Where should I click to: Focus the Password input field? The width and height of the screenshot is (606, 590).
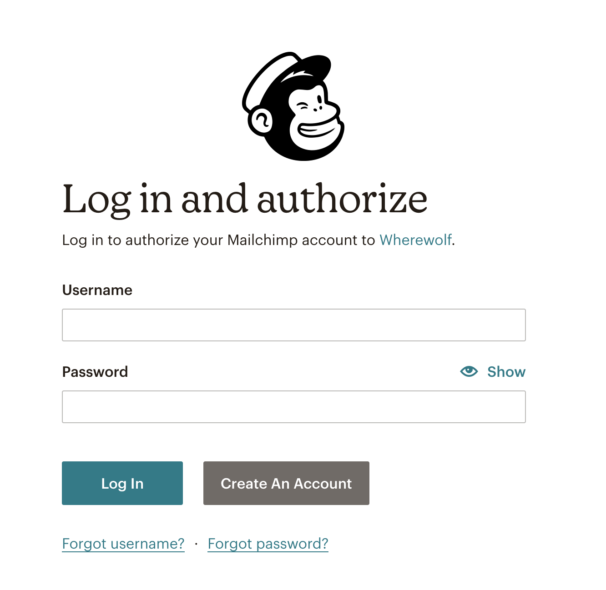click(x=294, y=407)
